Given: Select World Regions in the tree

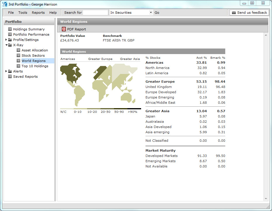Looking at the screenshot, I should click(x=34, y=61).
